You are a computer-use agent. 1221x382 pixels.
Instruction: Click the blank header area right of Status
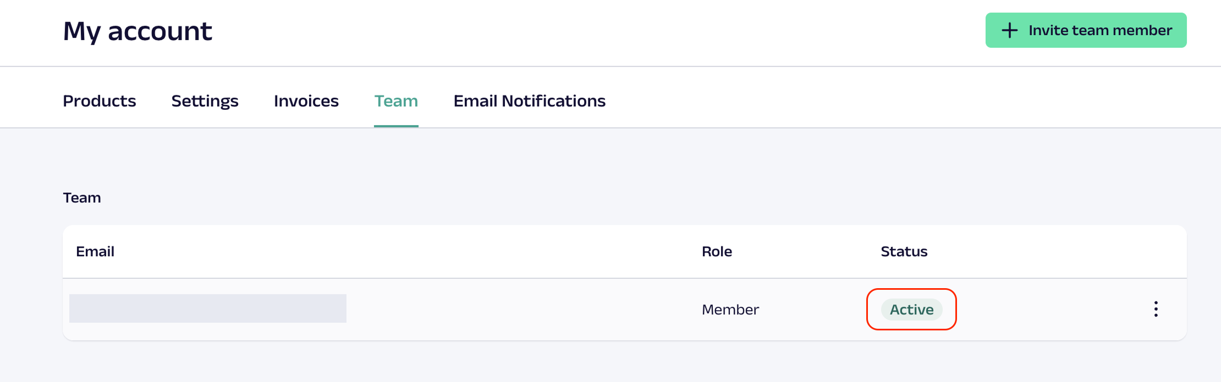point(1056,251)
